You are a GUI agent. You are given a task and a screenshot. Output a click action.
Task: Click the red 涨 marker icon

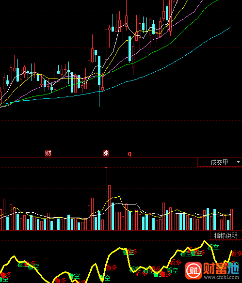[106, 153]
